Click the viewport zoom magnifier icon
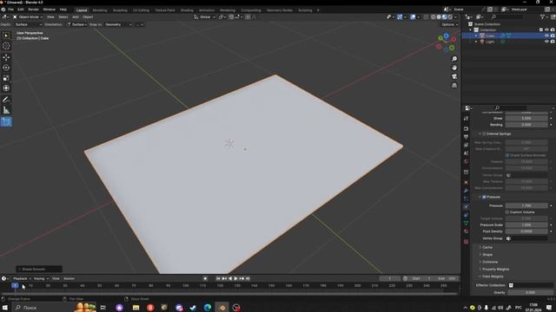The width and height of the screenshot is (556, 312). click(454, 59)
